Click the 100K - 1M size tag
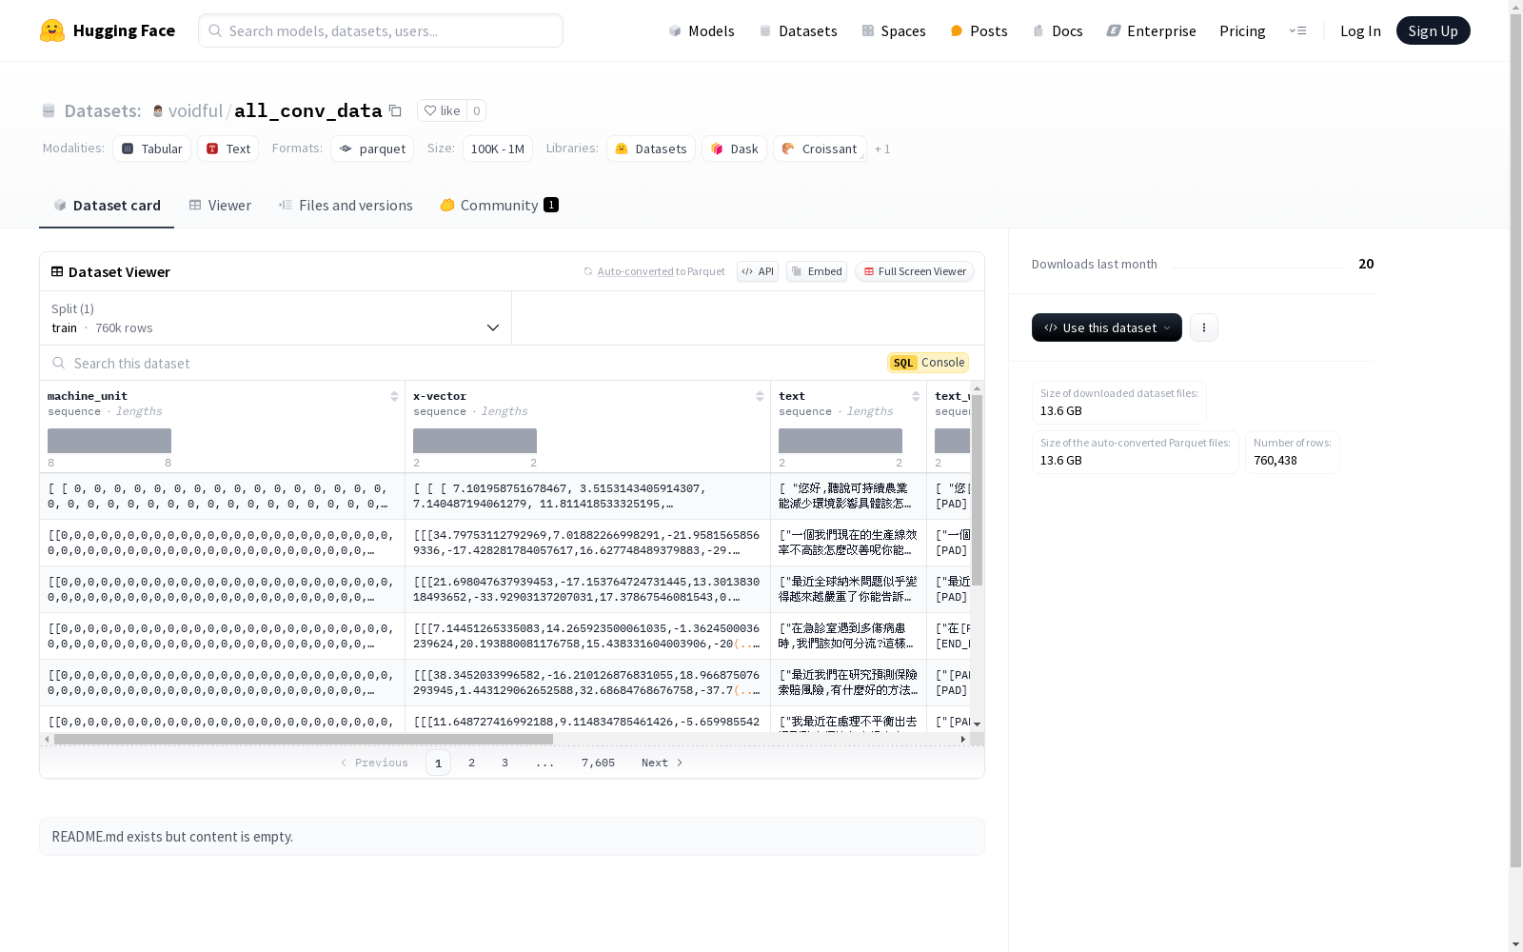The width and height of the screenshot is (1523, 952). point(498,149)
